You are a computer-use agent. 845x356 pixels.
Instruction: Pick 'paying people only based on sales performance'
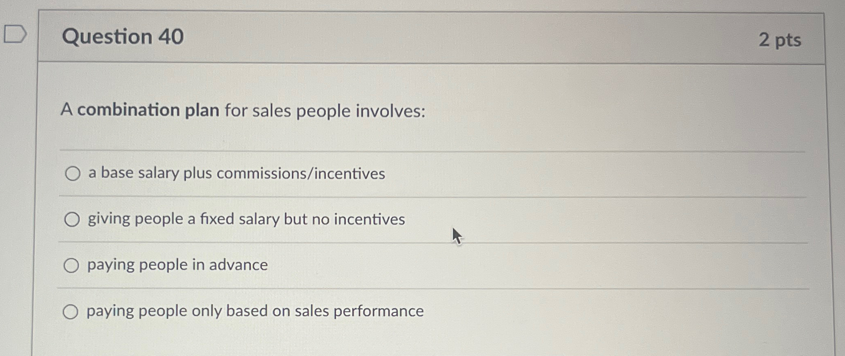73,312
